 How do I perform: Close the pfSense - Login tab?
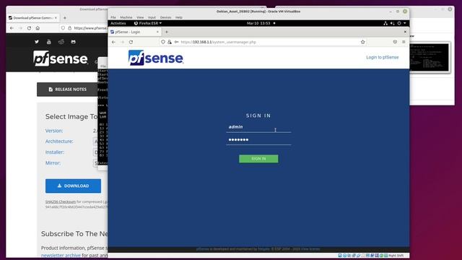tap(157, 32)
